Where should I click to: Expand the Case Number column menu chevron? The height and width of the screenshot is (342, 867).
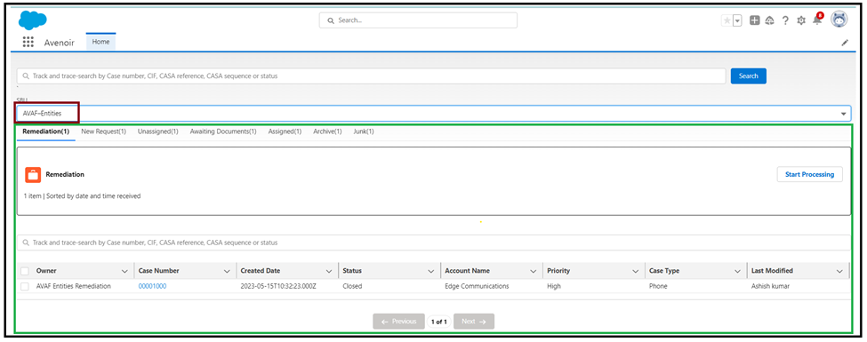227,271
